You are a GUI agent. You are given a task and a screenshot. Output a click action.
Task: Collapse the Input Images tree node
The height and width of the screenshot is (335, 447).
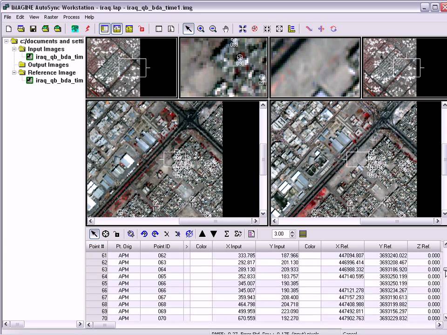(x=14, y=49)
